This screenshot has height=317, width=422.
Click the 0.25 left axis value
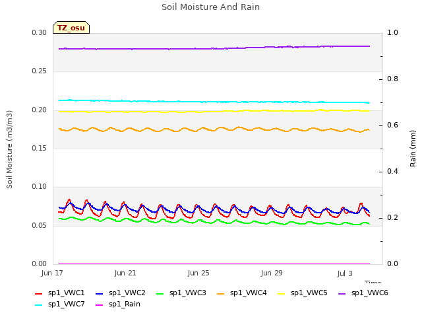coord(40,71)
